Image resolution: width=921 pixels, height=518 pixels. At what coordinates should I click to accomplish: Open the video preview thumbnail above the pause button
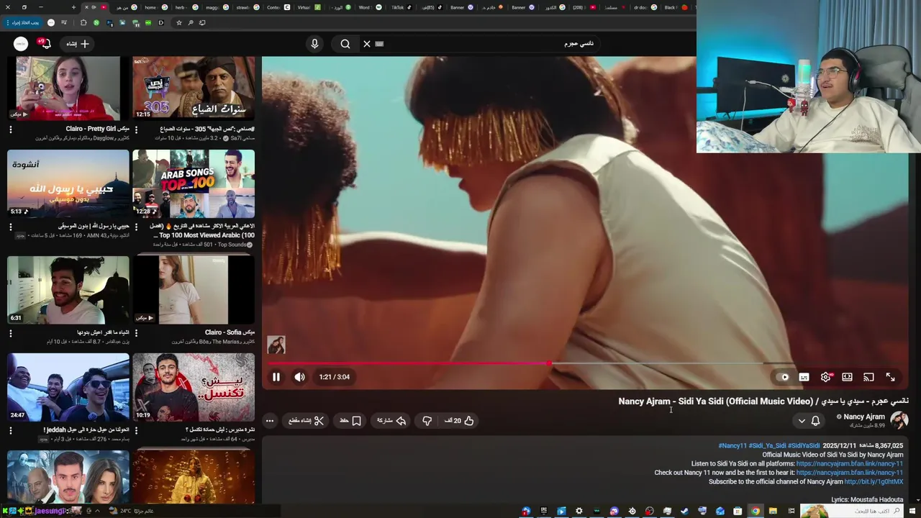click(276, 345)
